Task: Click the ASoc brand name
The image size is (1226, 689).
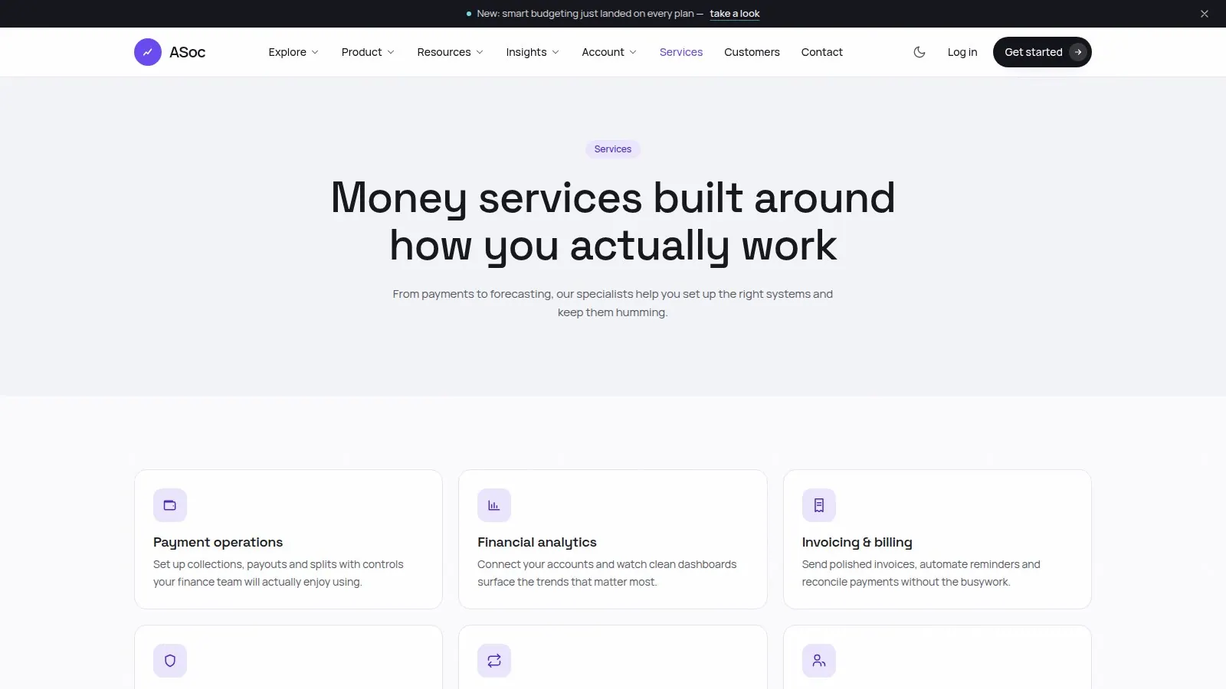Action: click(188, 52)
